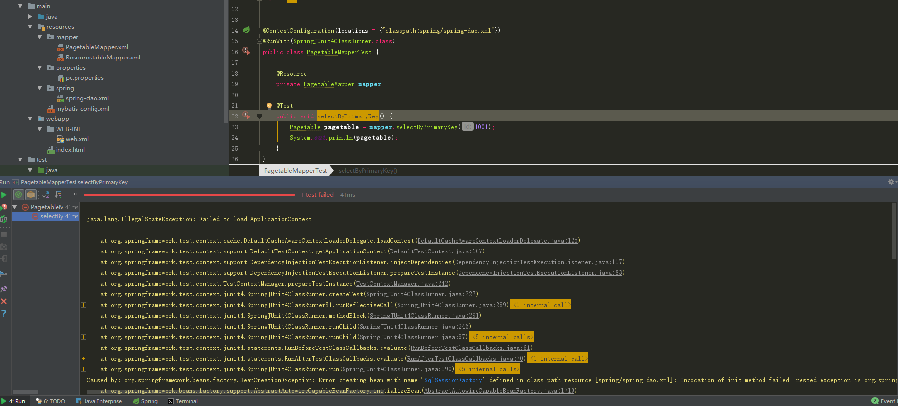Click fold plus icon at runReflectiveCall line
898x406 pixels.
coord(83,305)
